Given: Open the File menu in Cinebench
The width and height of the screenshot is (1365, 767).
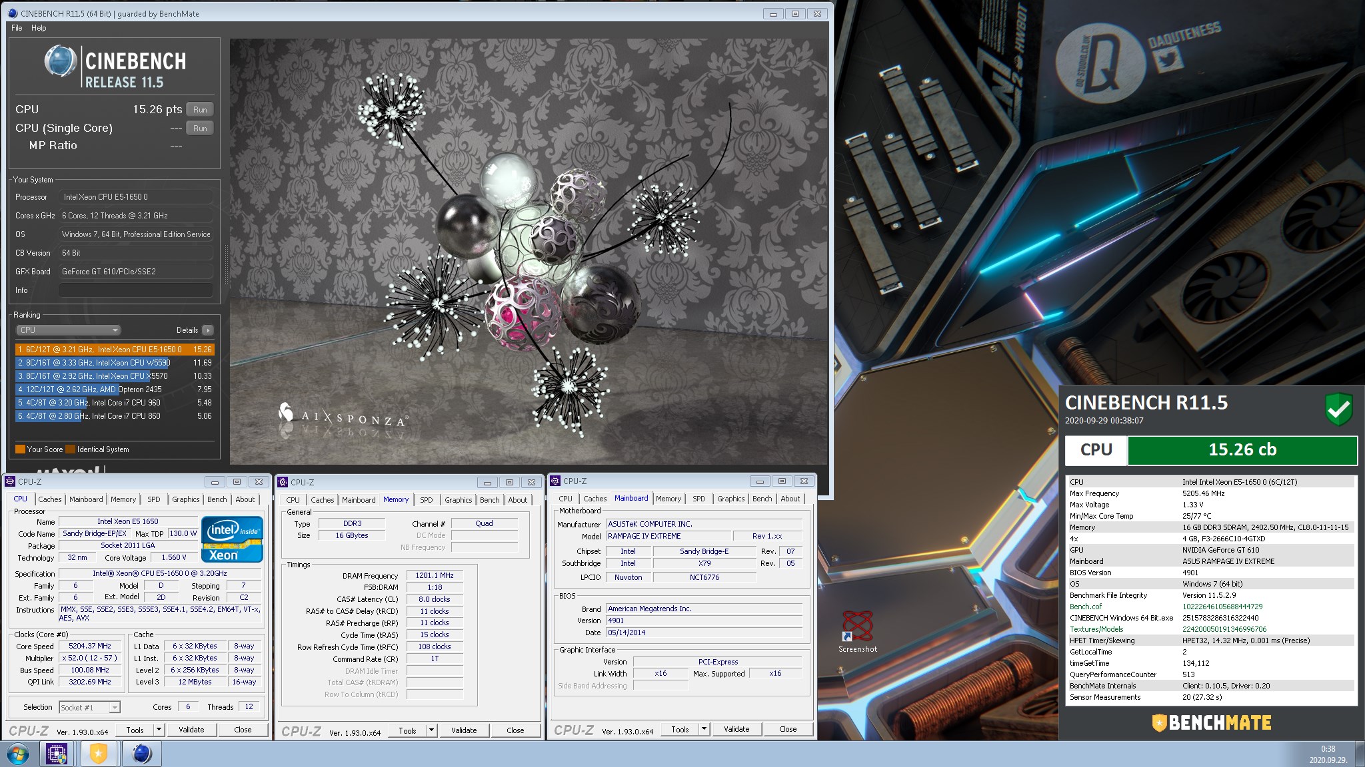Looking at the screenshot, I should click(x=17, y=28).
